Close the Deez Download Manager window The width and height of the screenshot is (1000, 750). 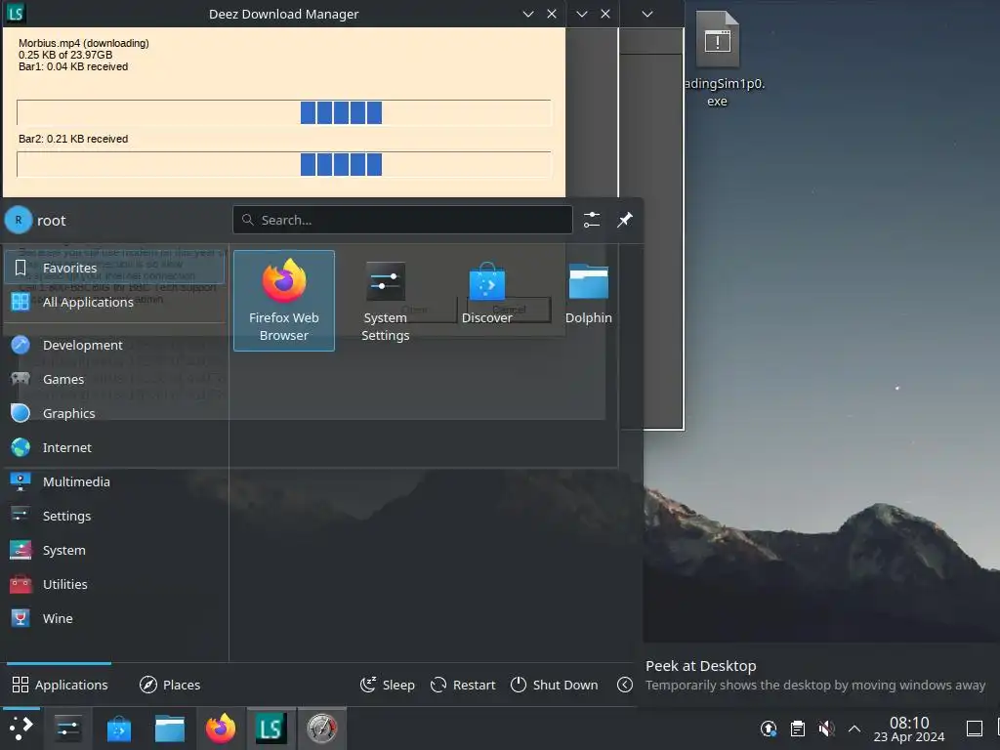coord(552,14)
